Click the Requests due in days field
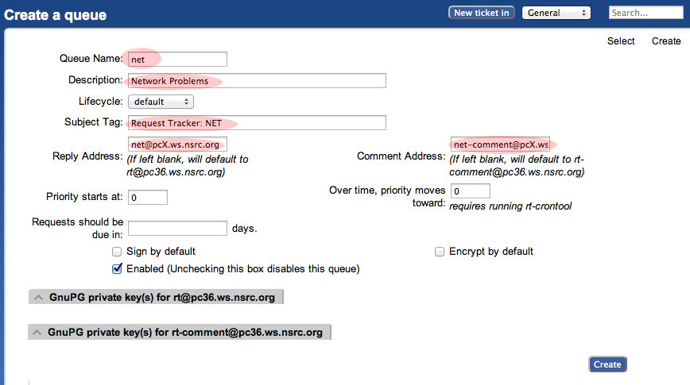The height and width of the screenshot is (385, 690). (x=177, y=228)
